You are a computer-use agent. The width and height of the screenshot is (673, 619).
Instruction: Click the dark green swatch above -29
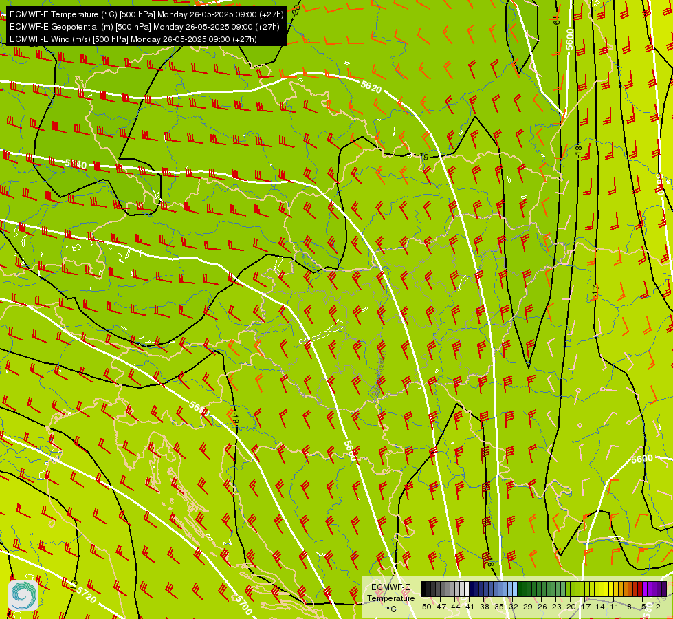(x=525, y=589)
